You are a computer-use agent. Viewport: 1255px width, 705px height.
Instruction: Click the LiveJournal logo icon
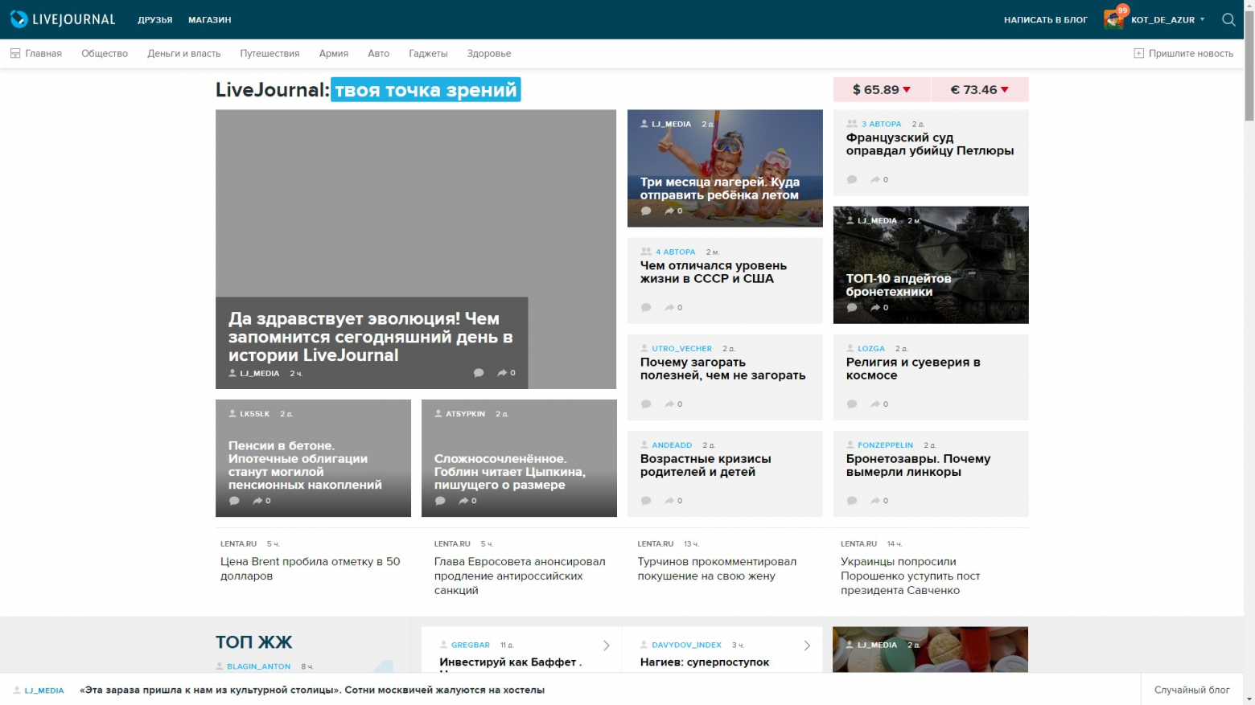click(x=19, y=19)
